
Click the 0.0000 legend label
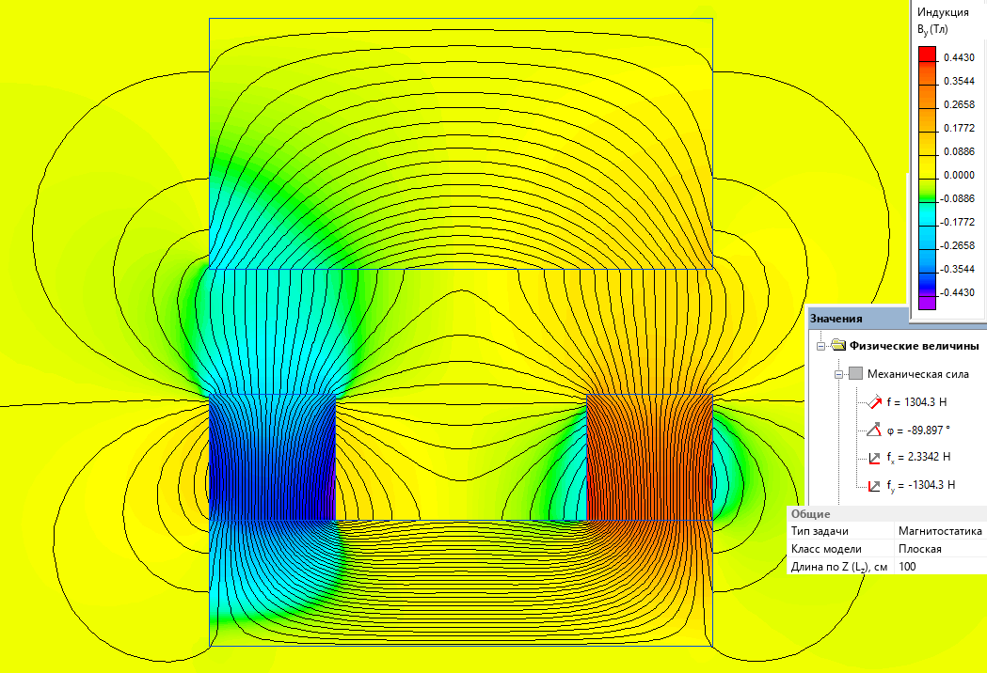pos(960,175)
